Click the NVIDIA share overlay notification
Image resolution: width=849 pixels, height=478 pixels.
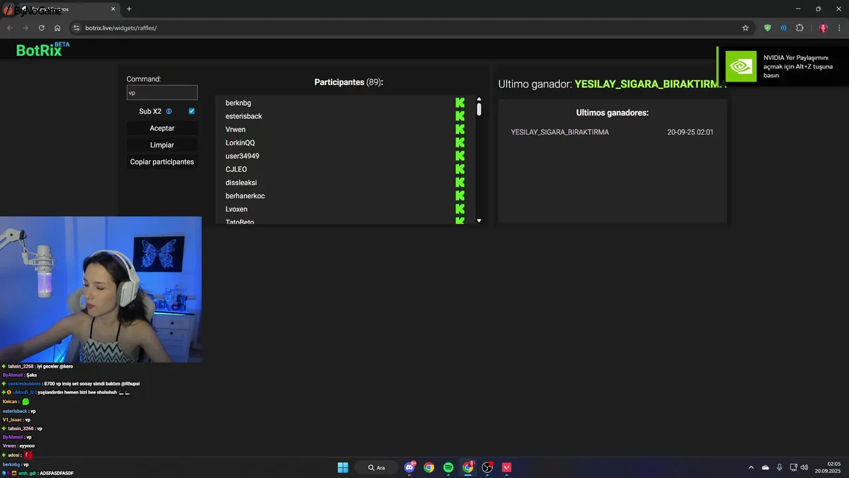(x=783, y=66)
